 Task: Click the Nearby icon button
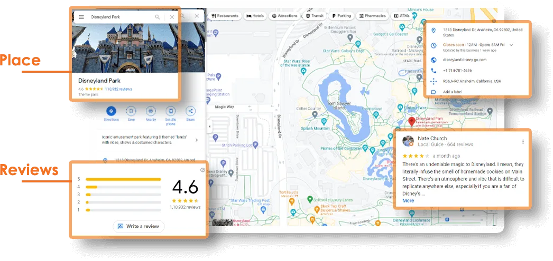tap(151, 111)
